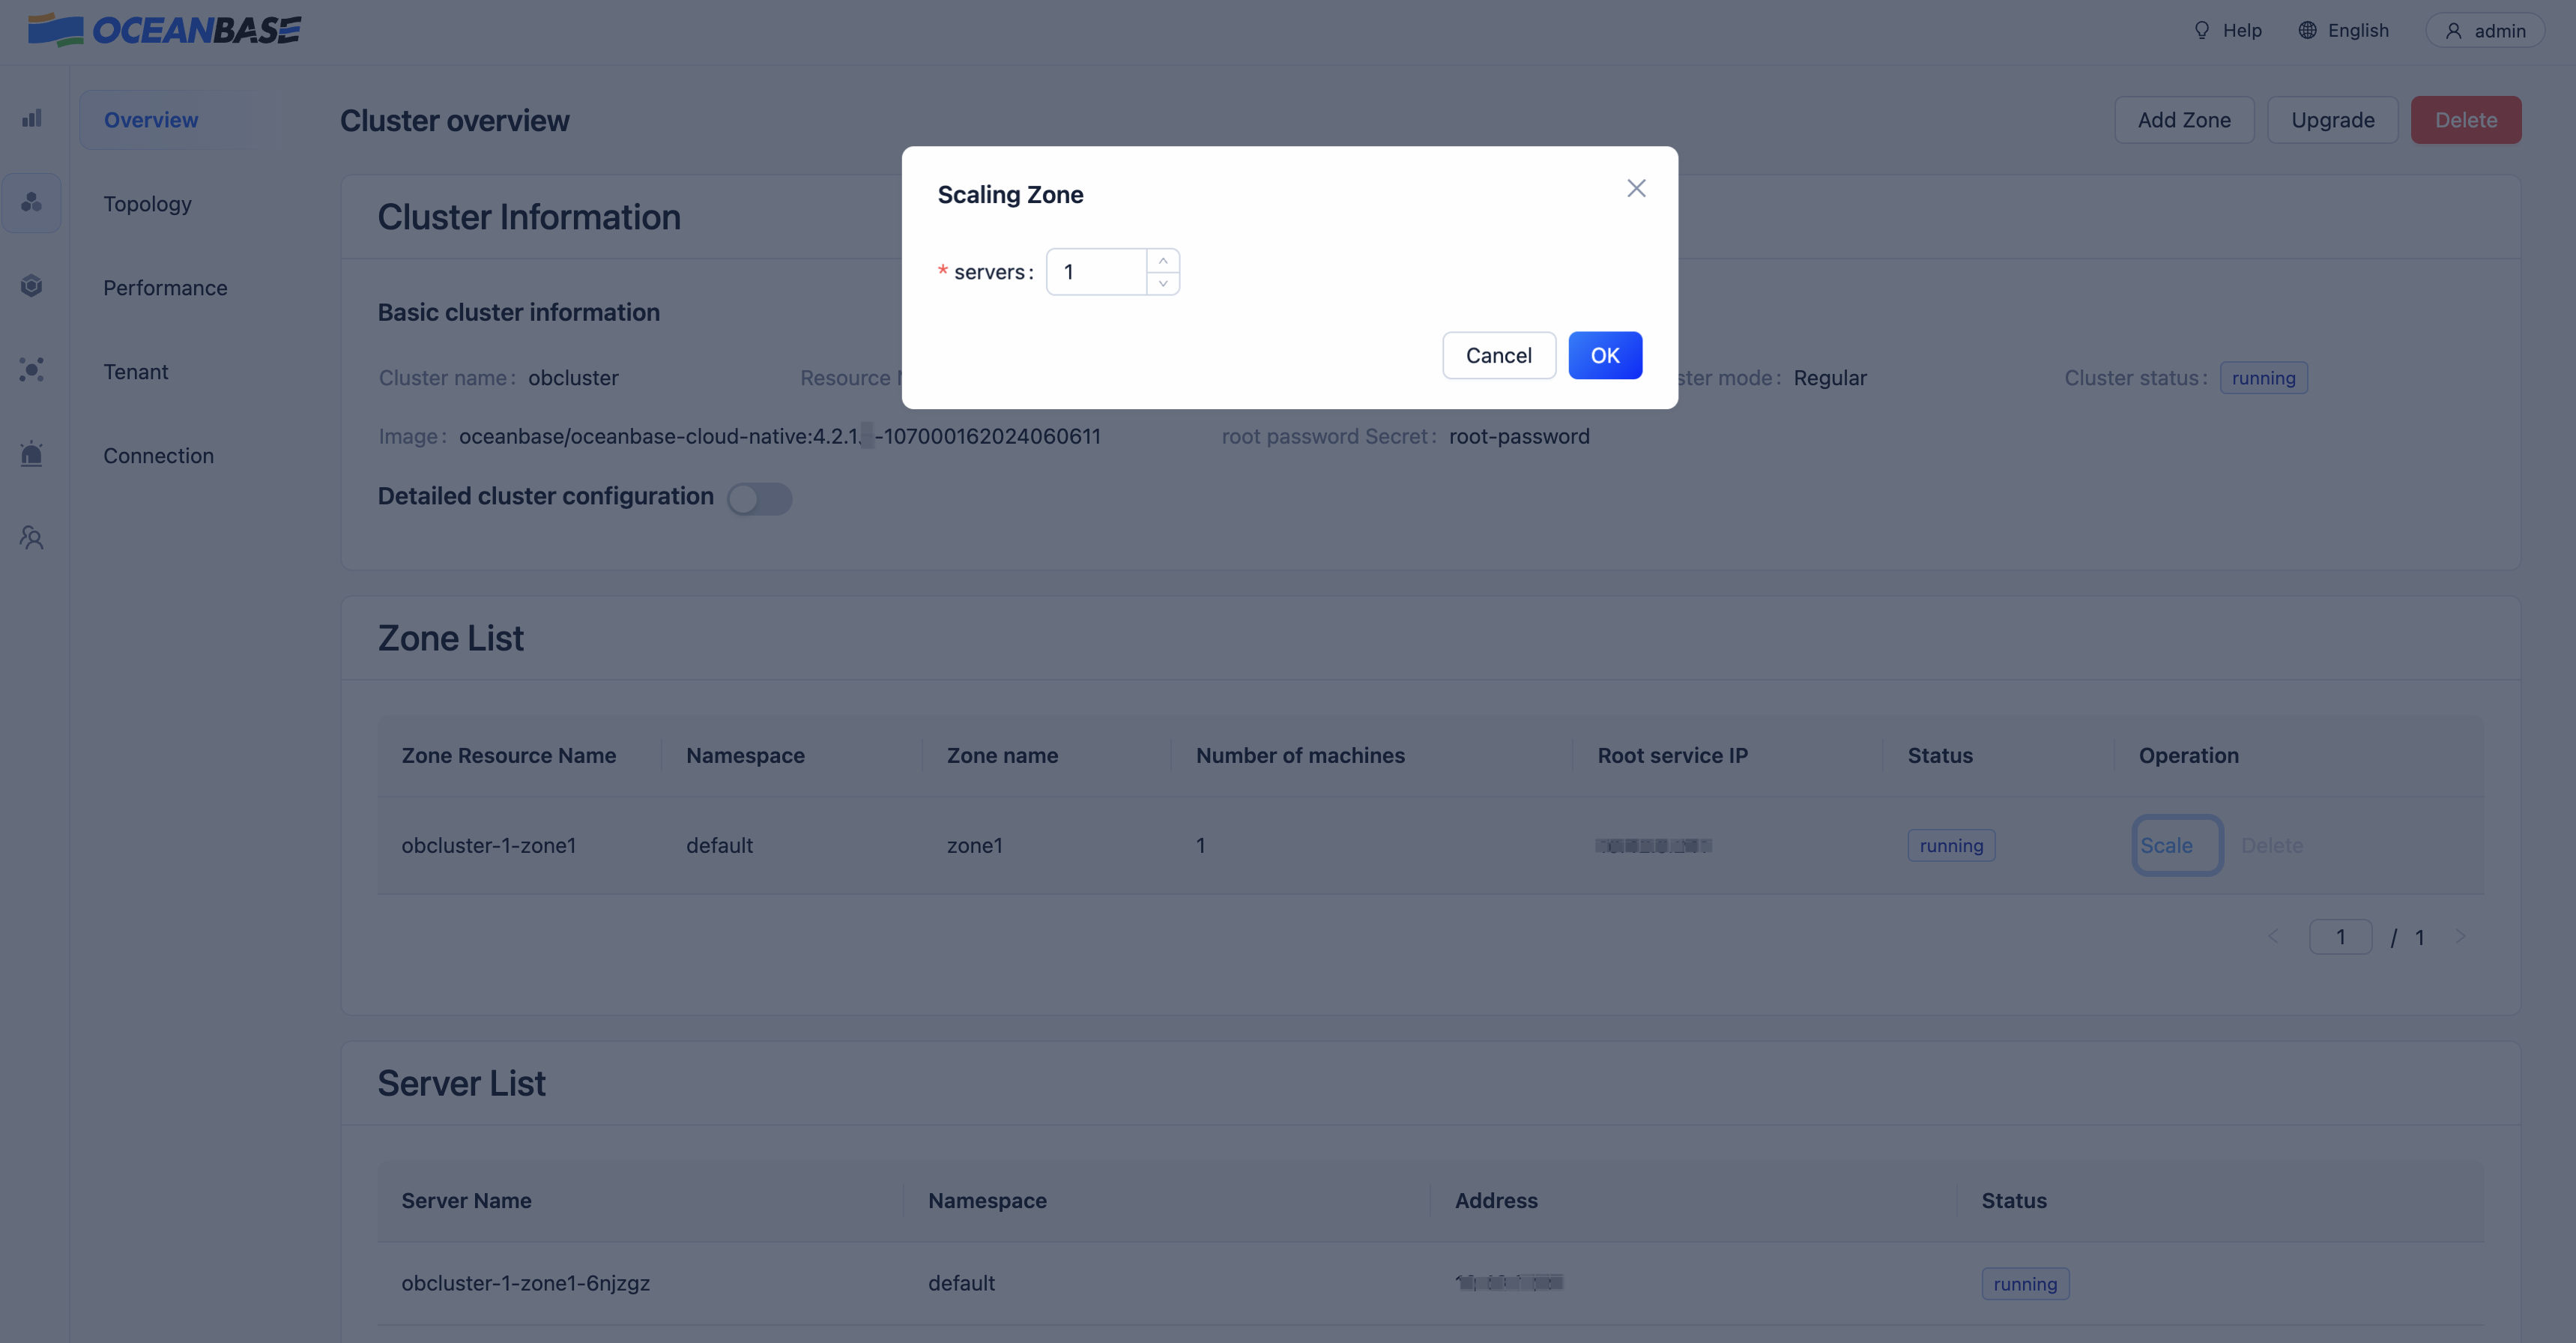Click Cluster status running tag
Screen dimensions: 2576x1343
point(2263,378)
